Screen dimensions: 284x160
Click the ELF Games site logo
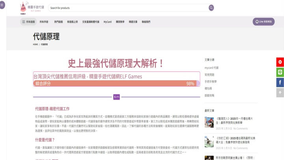[32, 8]
